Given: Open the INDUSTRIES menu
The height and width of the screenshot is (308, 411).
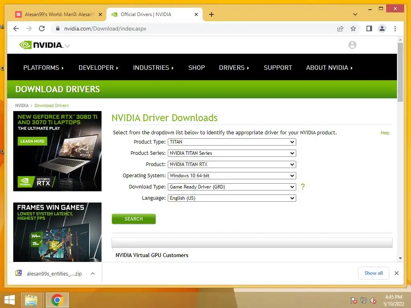Looking at the screenshot, I should pyautogui.click(x=153, y=67).
